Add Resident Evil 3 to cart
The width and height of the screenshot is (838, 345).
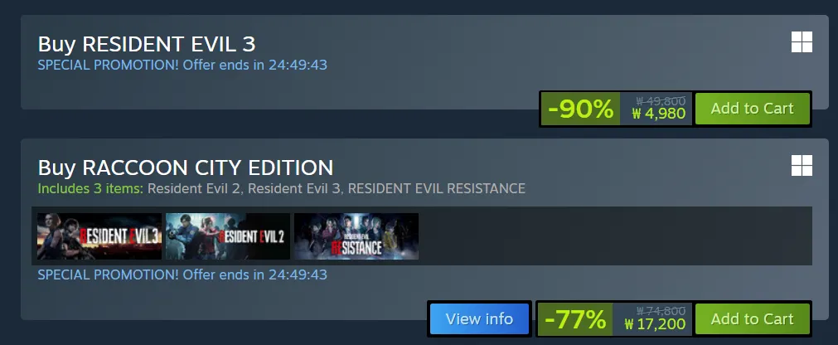tap(752, 109)
